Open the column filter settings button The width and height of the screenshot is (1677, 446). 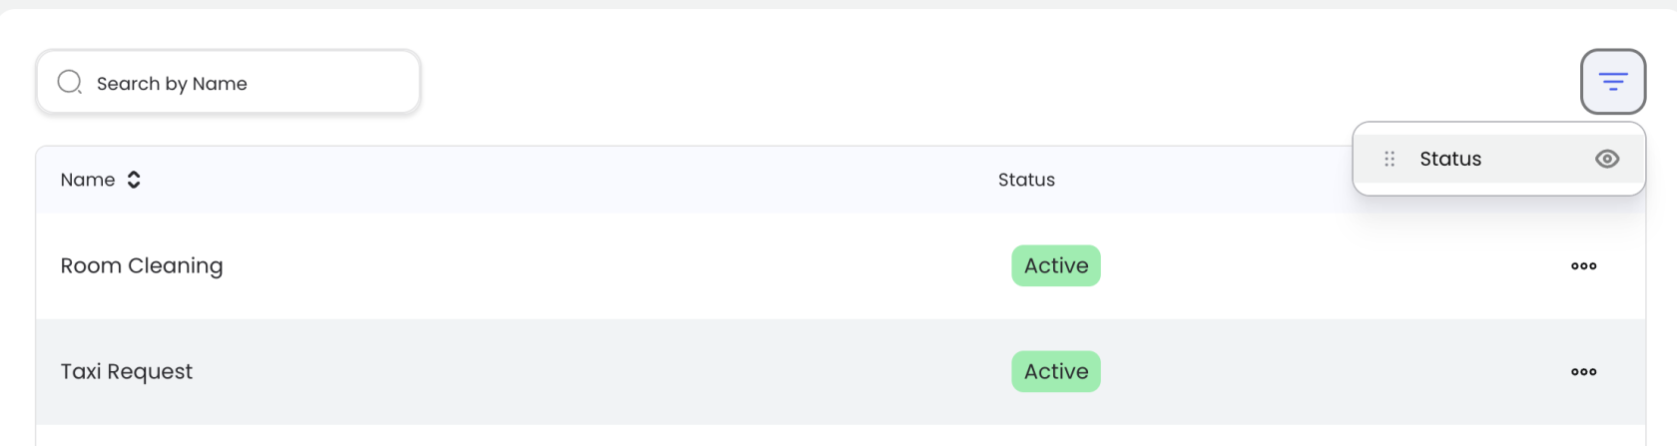coord(1612,82)
